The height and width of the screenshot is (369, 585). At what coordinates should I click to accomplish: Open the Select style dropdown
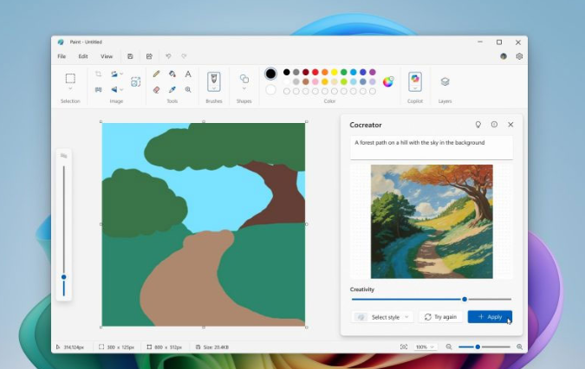click(x=383, y=317)
